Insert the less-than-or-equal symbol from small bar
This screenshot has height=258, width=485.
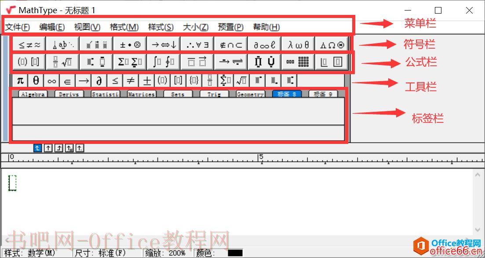click(x=115, y=81)
